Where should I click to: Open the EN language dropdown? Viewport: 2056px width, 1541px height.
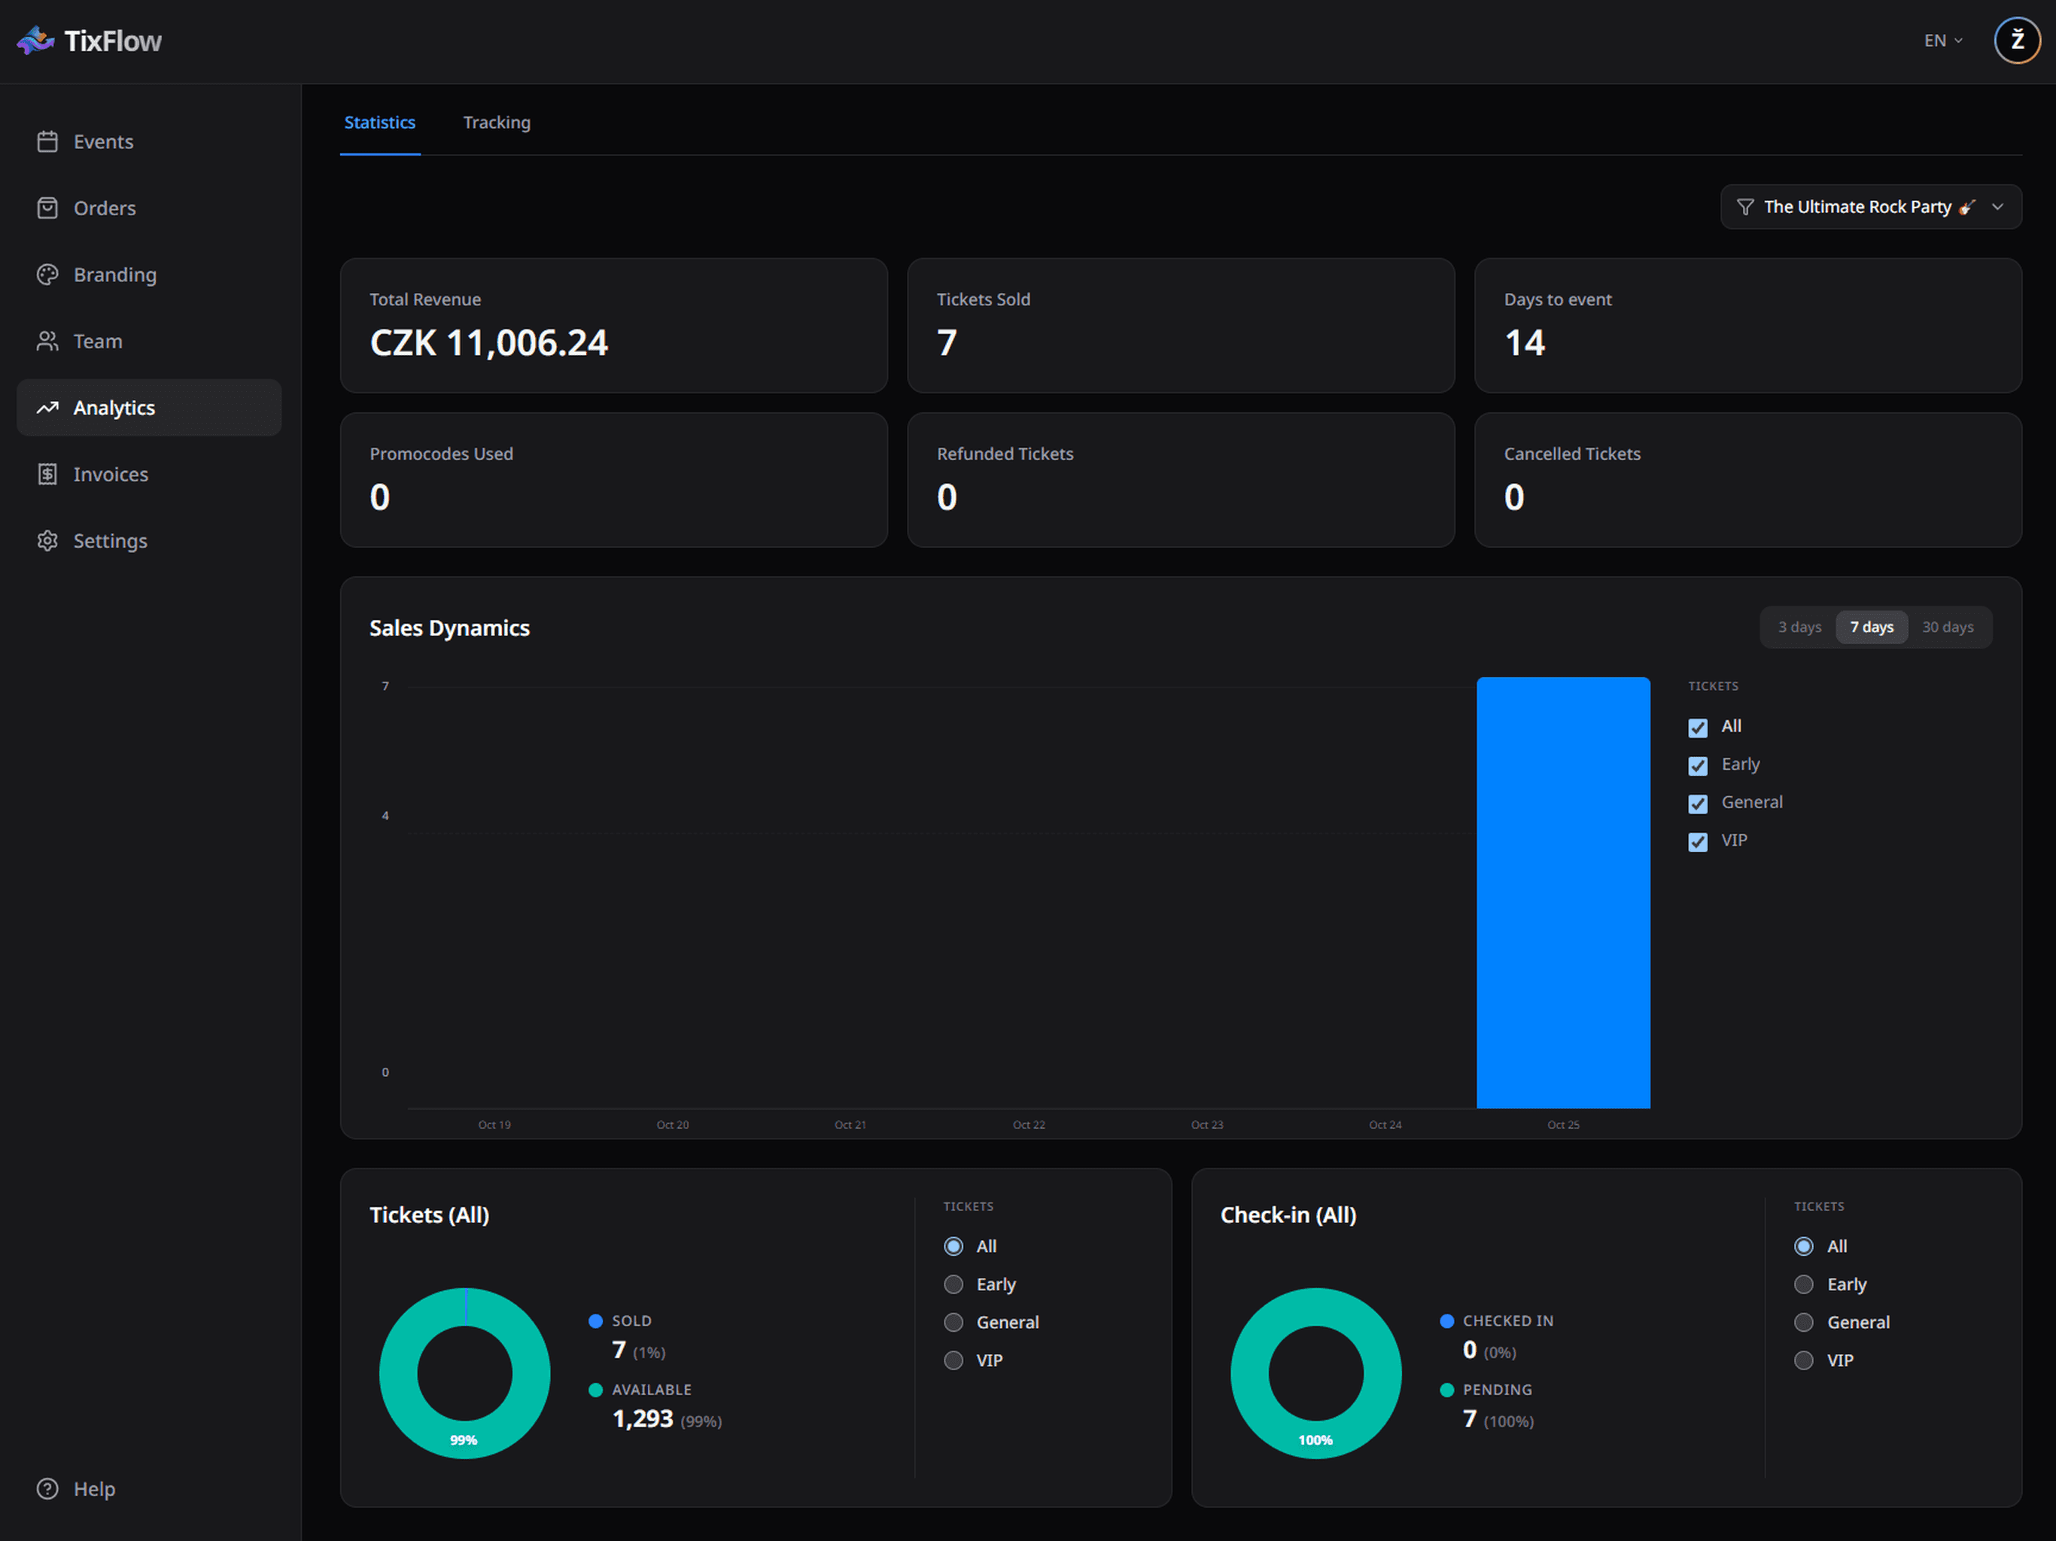pos(1944,41)
